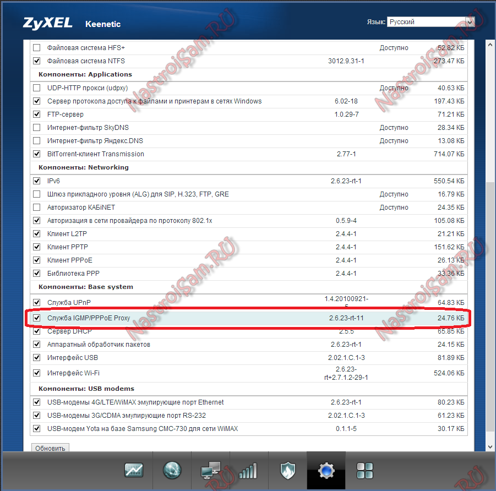Enable the HFS+ file system checkbox

[37, 48]
